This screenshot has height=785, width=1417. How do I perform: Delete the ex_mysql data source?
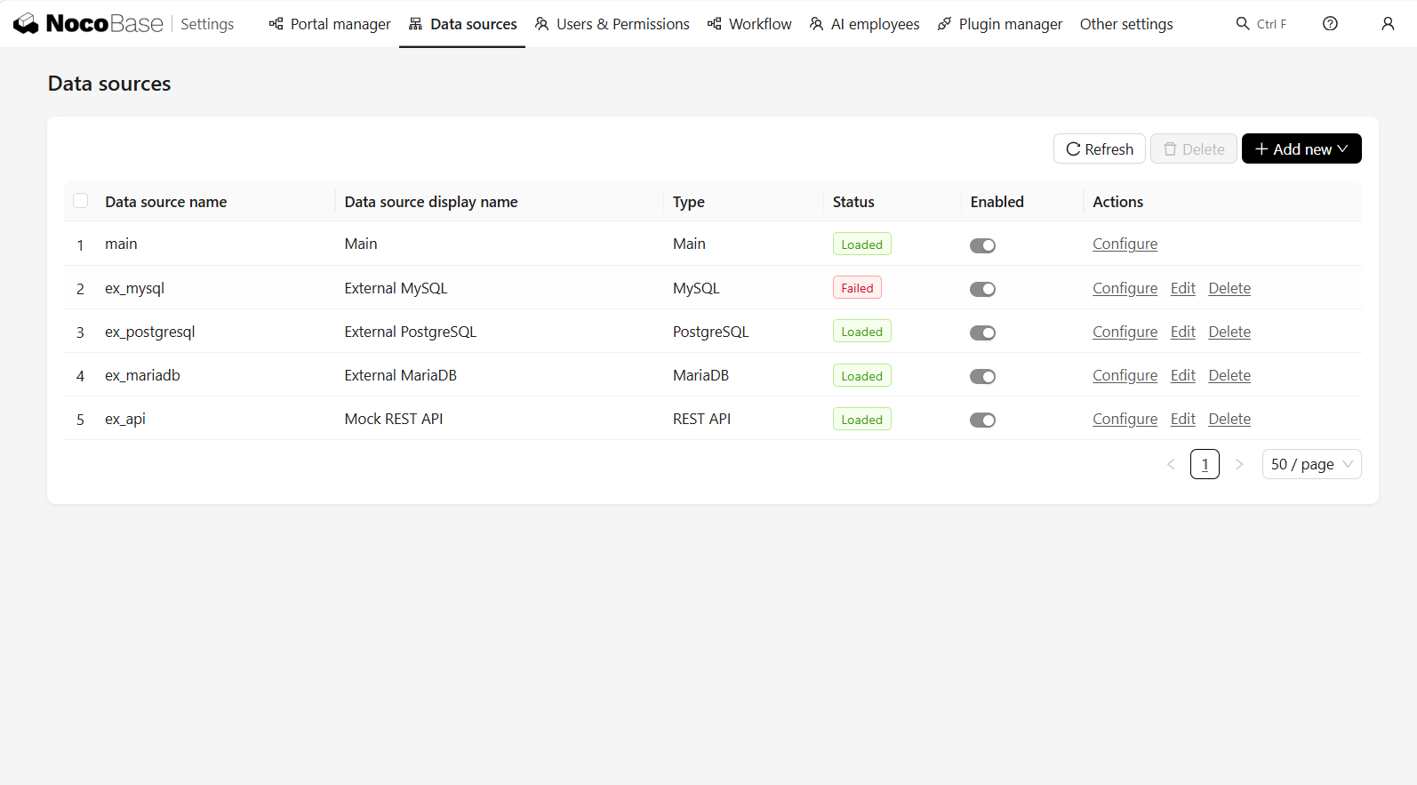[x=1229, y=288]
